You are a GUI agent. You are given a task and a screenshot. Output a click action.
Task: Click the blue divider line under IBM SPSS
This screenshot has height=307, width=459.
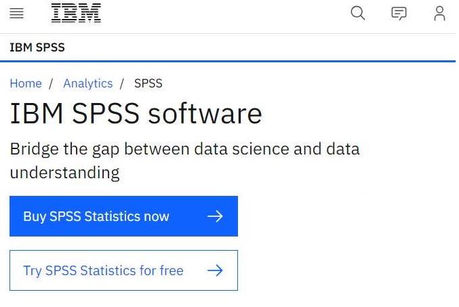coord(229,61)
